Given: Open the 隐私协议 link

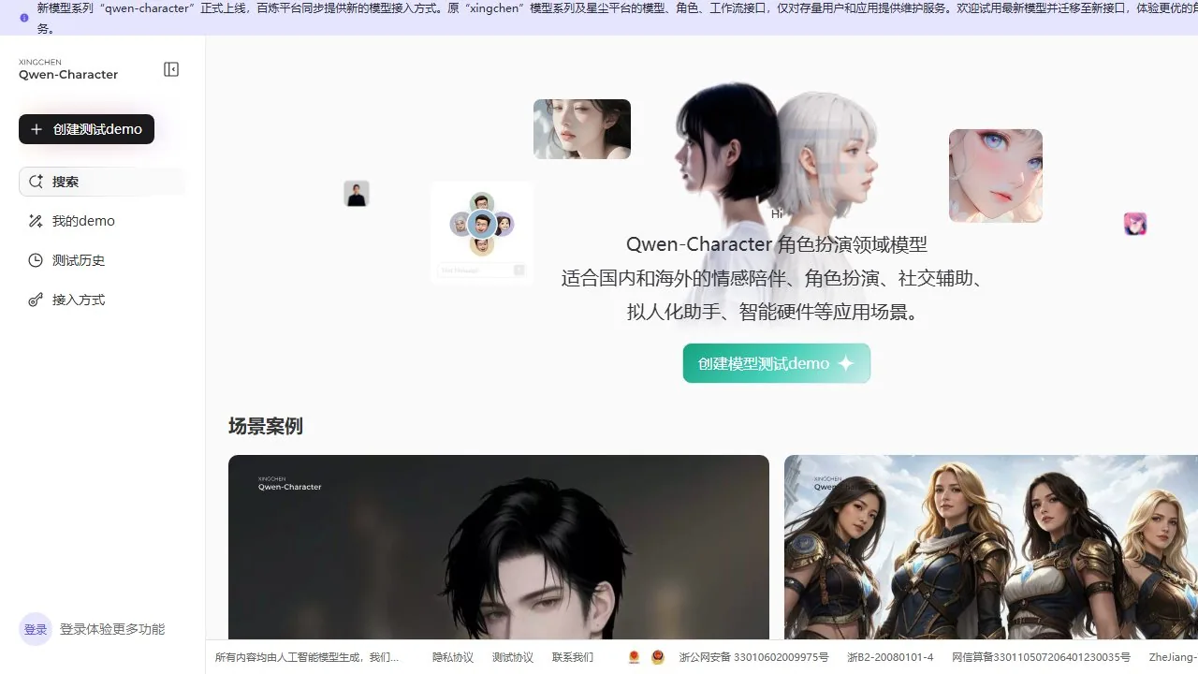Looking at the screenshot, I should pos(453,657).
